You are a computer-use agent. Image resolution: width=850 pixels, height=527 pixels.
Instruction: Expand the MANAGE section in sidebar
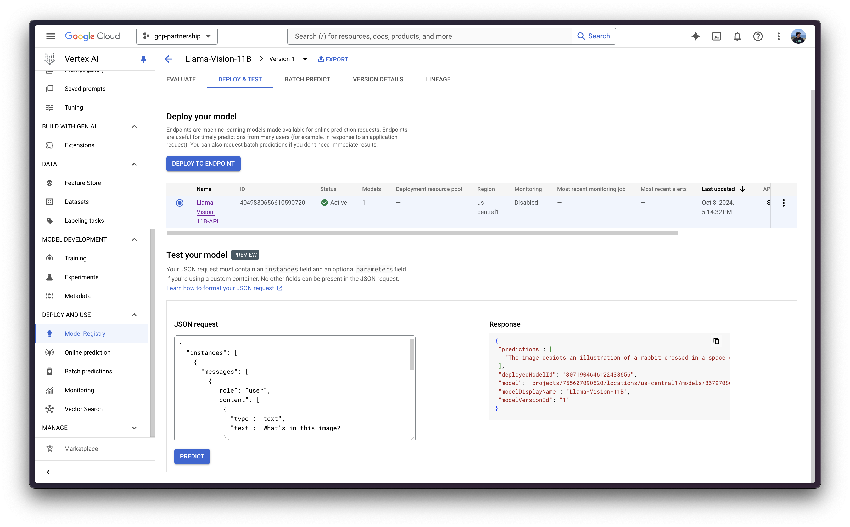[x=134, y=428]
